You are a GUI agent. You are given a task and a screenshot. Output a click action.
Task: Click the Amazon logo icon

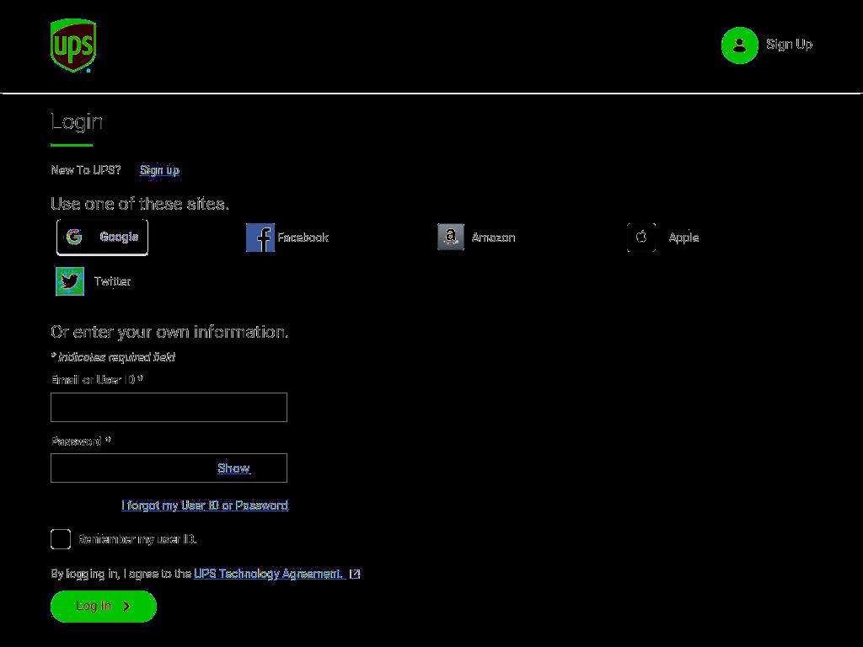451,237
